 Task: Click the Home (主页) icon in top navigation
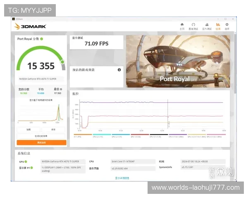coord(182,25)
